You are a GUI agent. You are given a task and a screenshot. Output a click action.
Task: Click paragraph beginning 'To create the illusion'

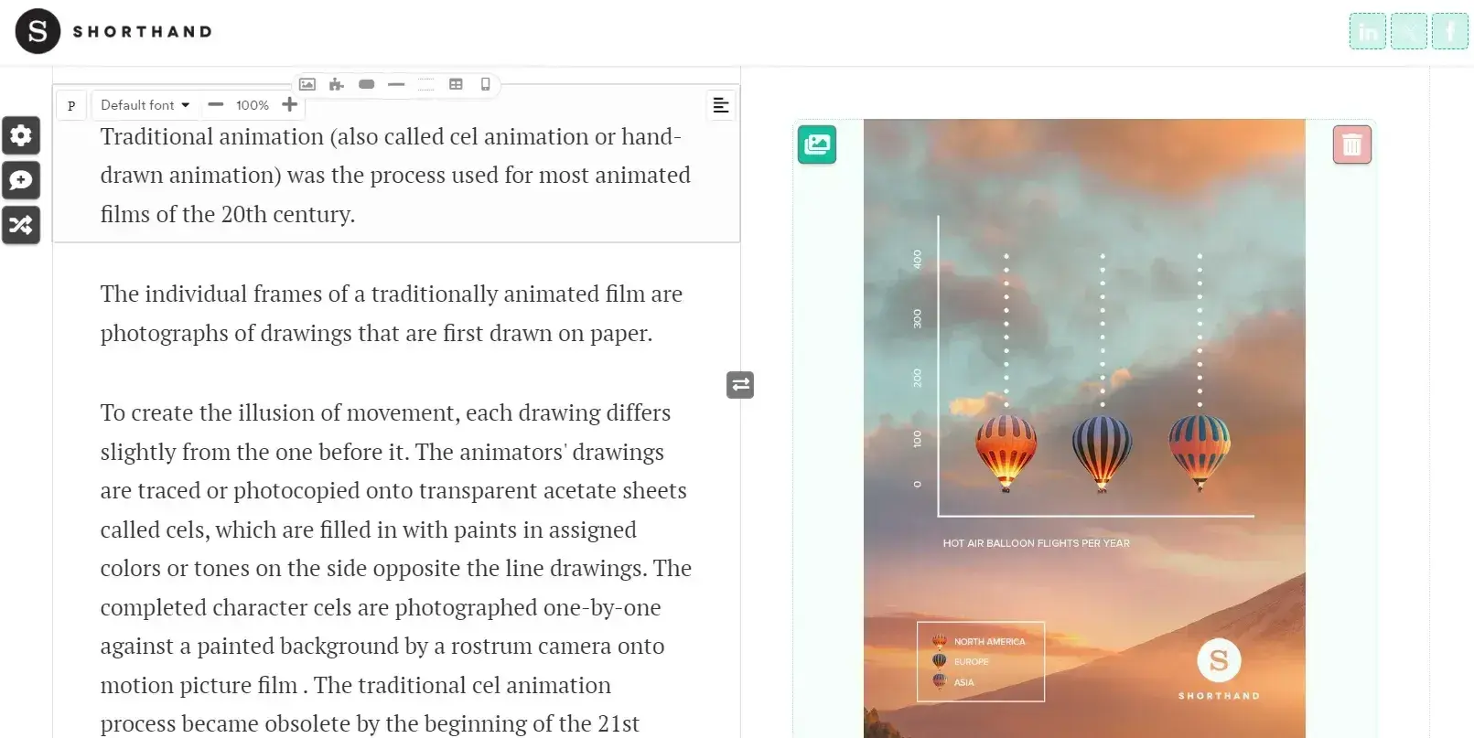pyautogui.click(x=396, y=567)
